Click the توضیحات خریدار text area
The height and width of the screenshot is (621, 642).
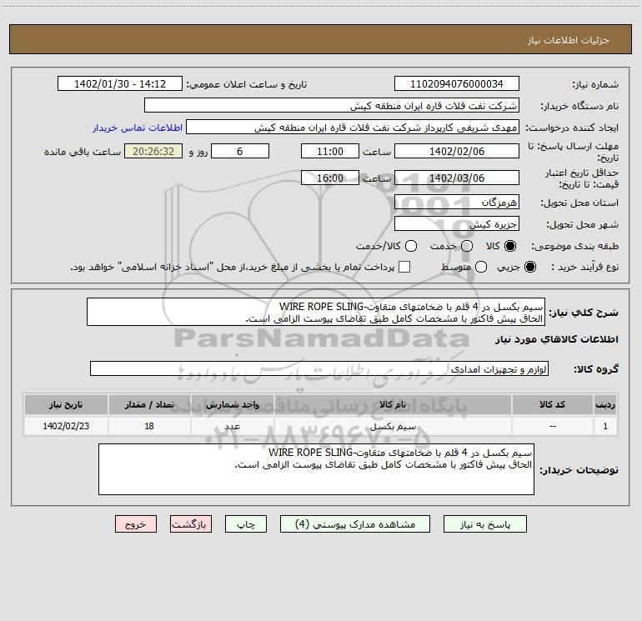tap(316, 469)
